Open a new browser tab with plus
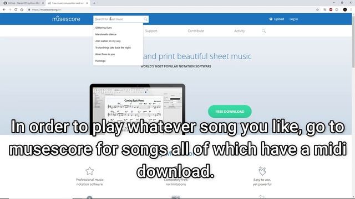The image size is (355, 199). tap(94, 3)
